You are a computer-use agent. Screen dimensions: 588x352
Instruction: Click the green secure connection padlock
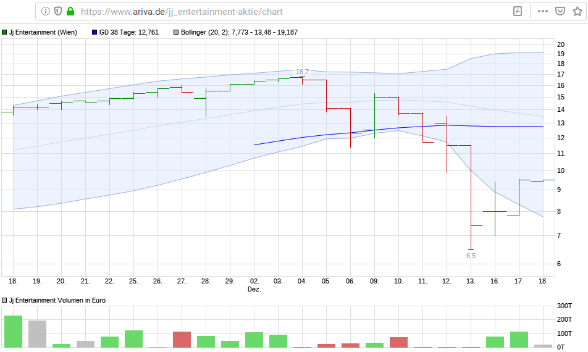point(70,11)
